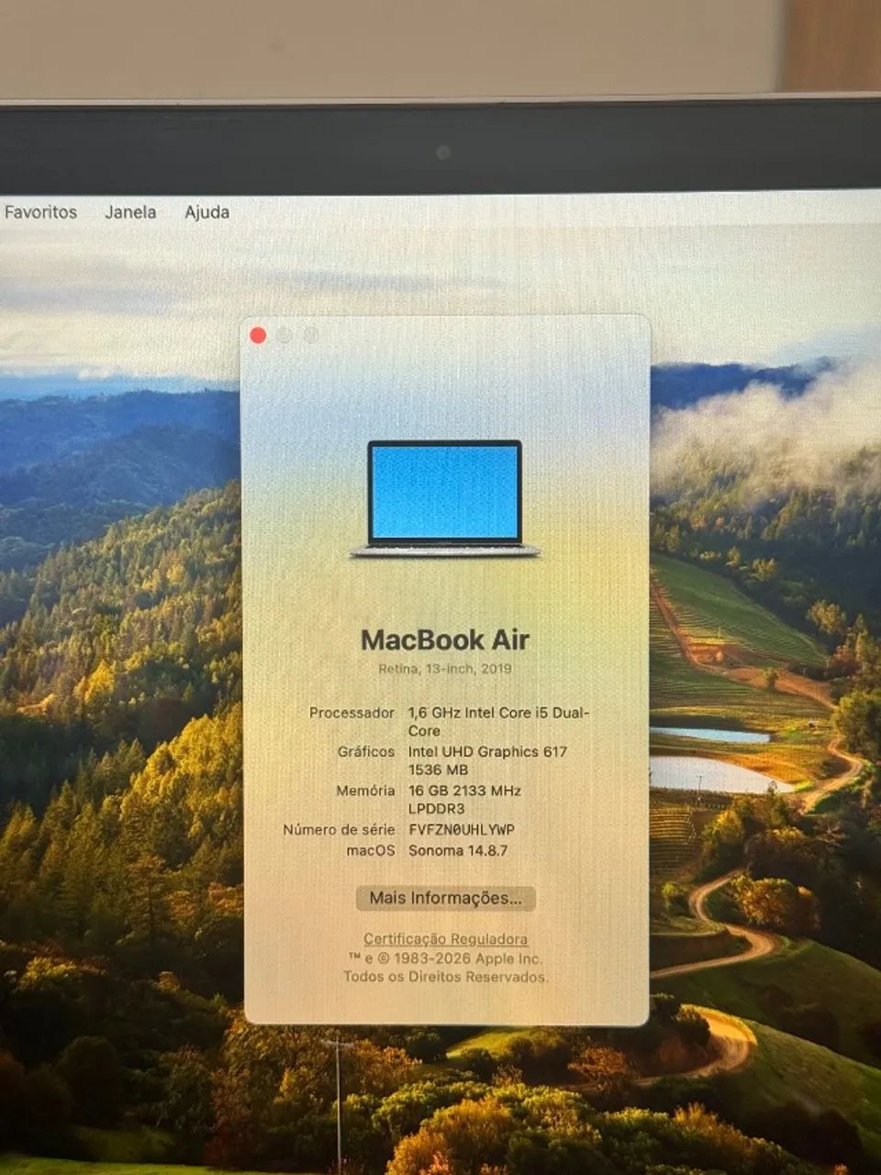Click the Número de série label
The height and width of the screenshot is (1175, 881).
coord(339,829)
